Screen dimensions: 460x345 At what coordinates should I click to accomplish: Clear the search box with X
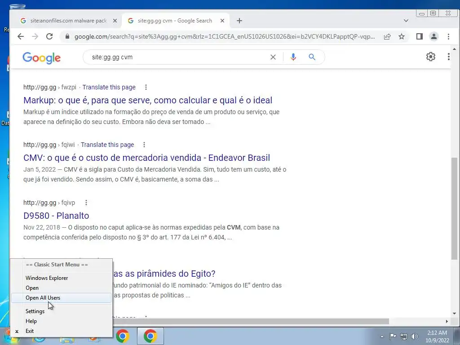tap(273, 57)
